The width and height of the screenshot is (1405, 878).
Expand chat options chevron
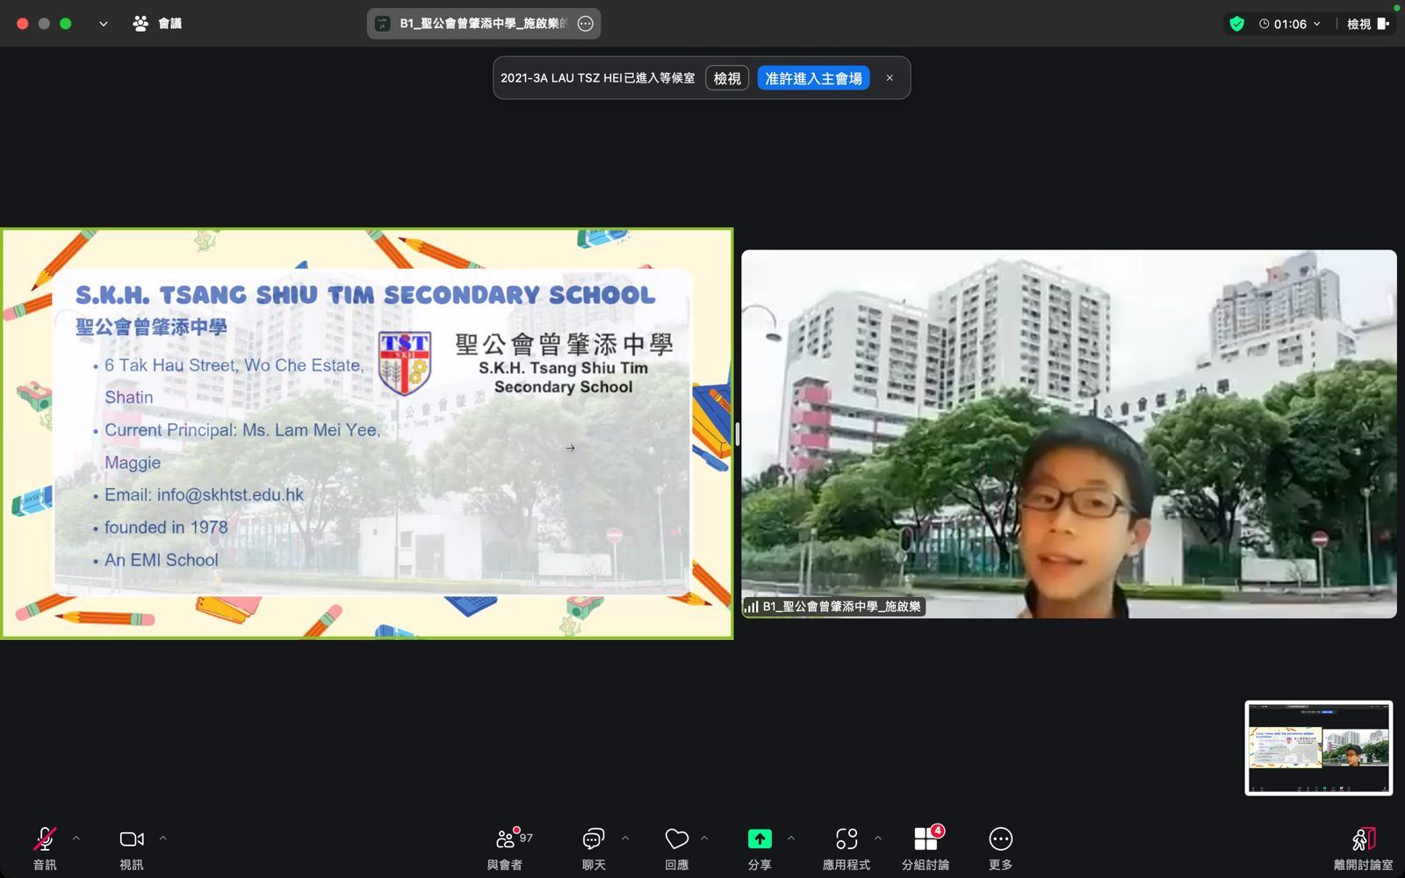pyautogui.click(x=625, y=838)
